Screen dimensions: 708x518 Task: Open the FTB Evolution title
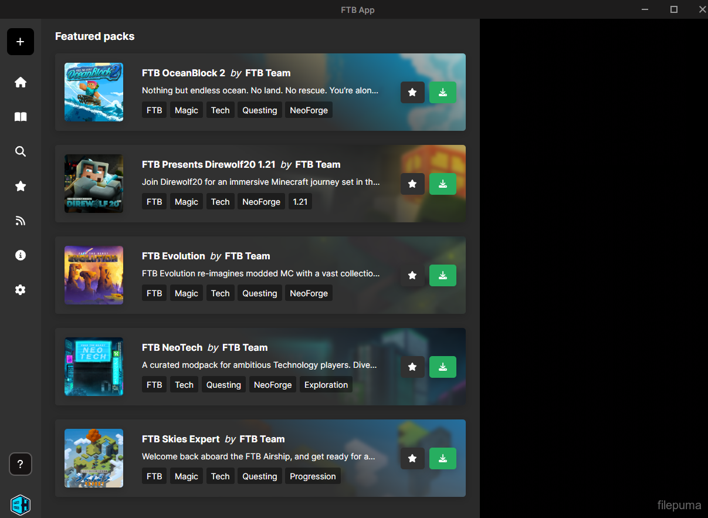coord(174,256)
